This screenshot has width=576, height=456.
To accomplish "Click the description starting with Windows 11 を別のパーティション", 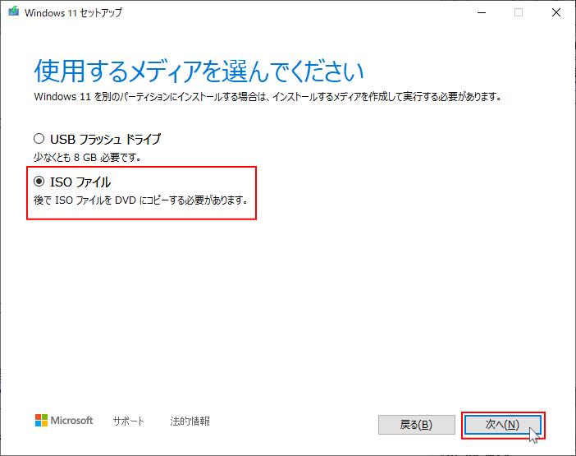I will point(267,97).
